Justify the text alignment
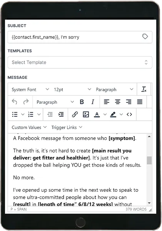The image size is (162, 231). (x=140, y=102)
